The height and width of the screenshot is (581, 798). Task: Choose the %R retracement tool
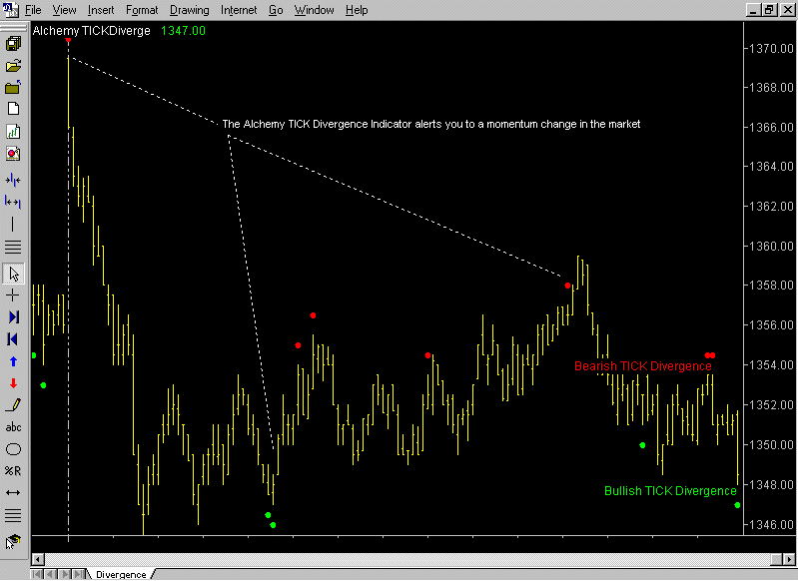pos(13,471)
